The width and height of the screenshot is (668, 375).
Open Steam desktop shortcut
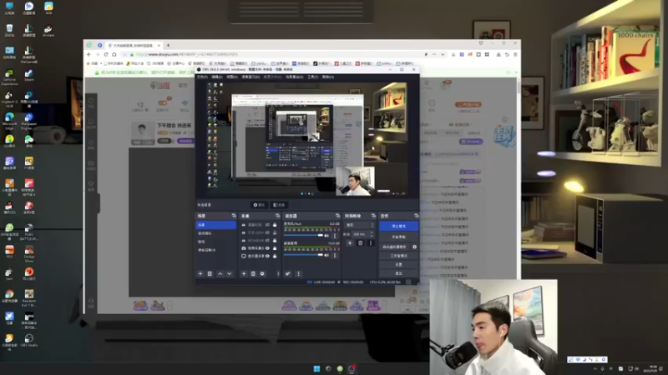coord(29,76)
